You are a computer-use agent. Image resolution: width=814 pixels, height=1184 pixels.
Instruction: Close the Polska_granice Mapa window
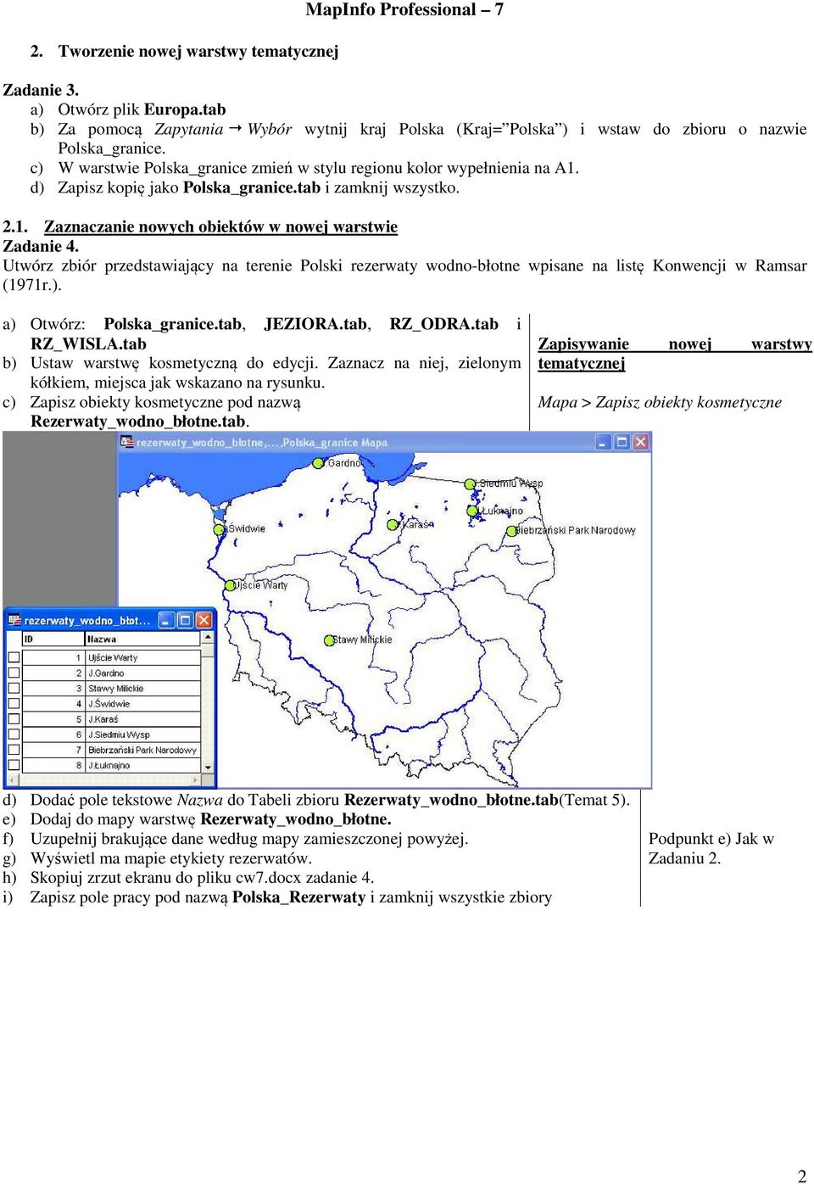point(641,442)
